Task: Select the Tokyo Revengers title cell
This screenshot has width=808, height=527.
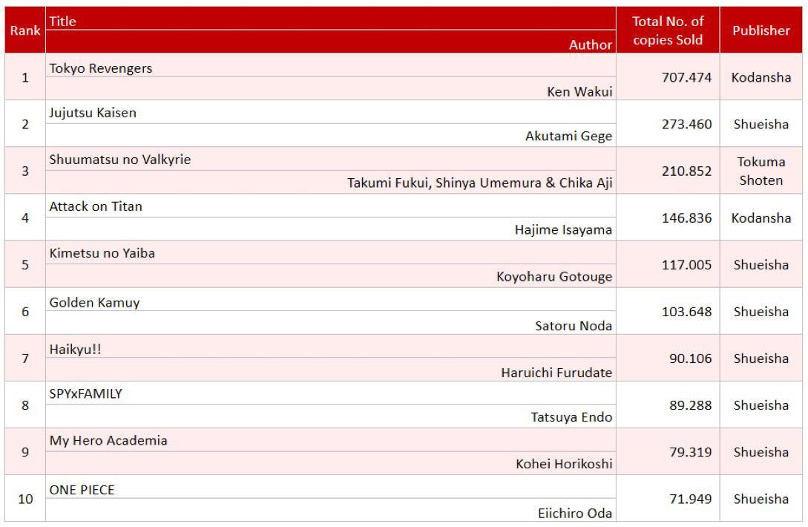Action: [x=101, y=68]
